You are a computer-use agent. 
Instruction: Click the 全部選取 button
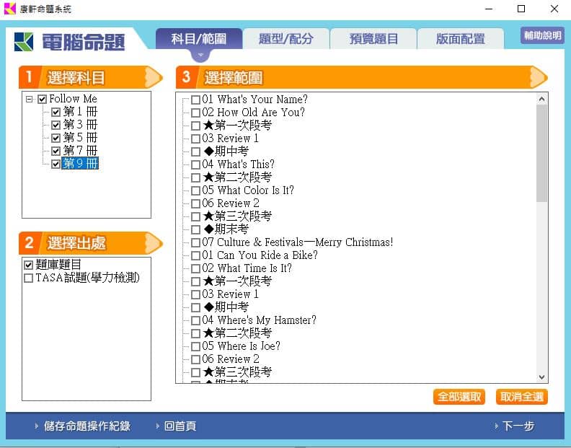(x=459, y=397)
